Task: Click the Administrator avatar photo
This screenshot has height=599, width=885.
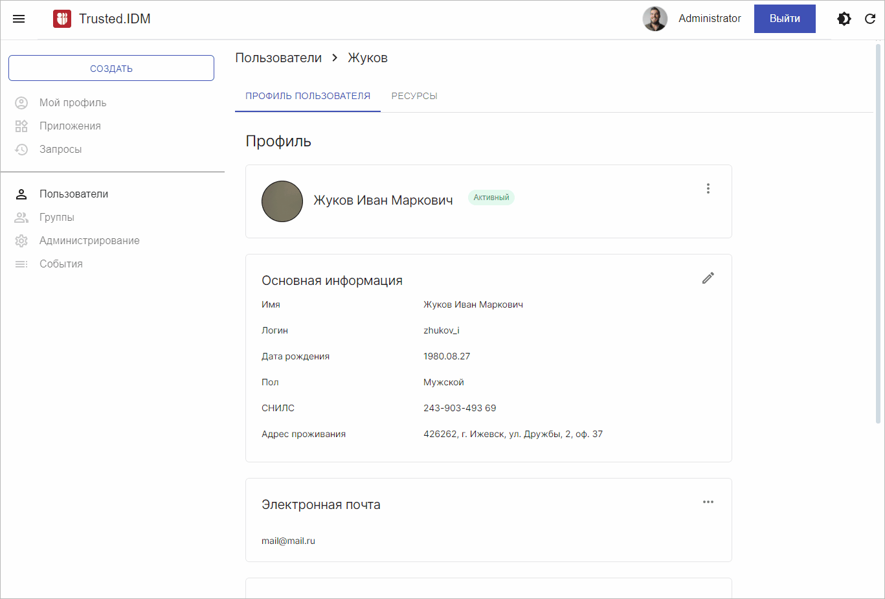Action: pyautogui.click(x=655, y=19)
